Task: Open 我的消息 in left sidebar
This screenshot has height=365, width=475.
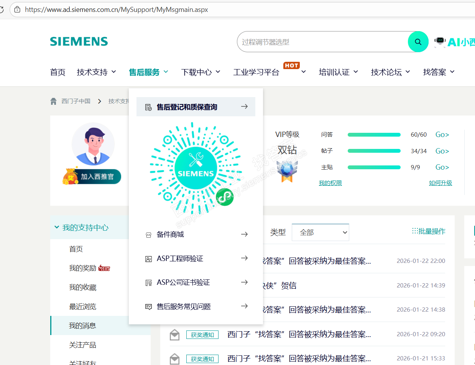Action: [x=82, y=326]
